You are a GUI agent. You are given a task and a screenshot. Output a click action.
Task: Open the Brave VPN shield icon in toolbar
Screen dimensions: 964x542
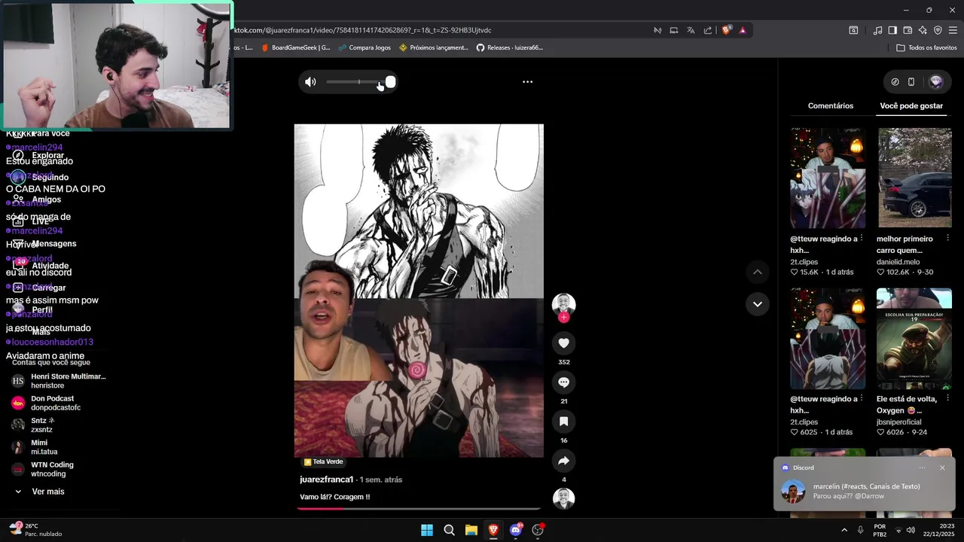click(938, 30)
